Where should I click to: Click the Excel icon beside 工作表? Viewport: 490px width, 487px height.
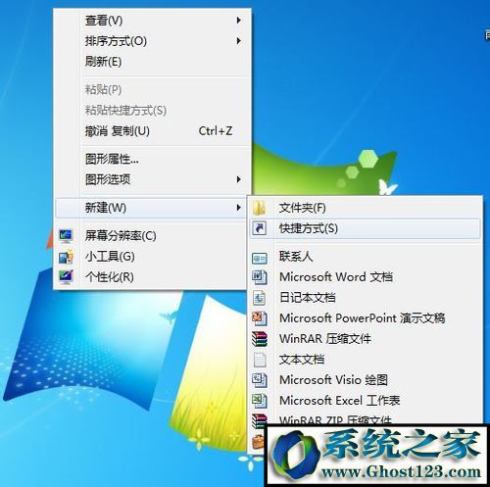[260, 401]
